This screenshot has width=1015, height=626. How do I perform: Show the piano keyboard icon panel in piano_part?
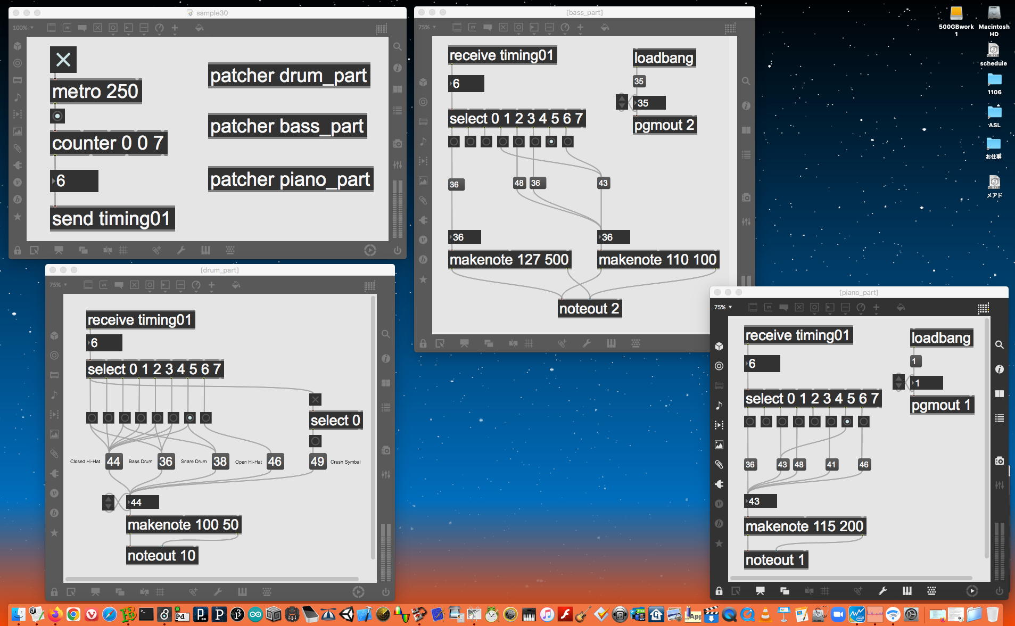907,591
